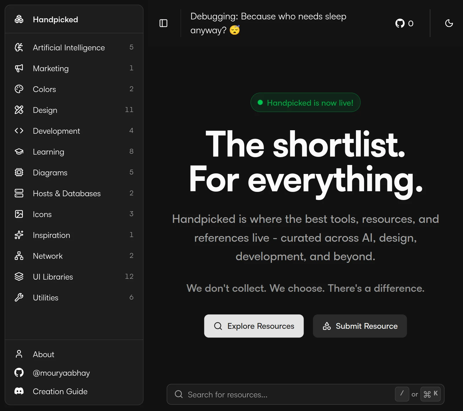
Task: Open the Artificial Intelligence category
Action: (74, 47)
